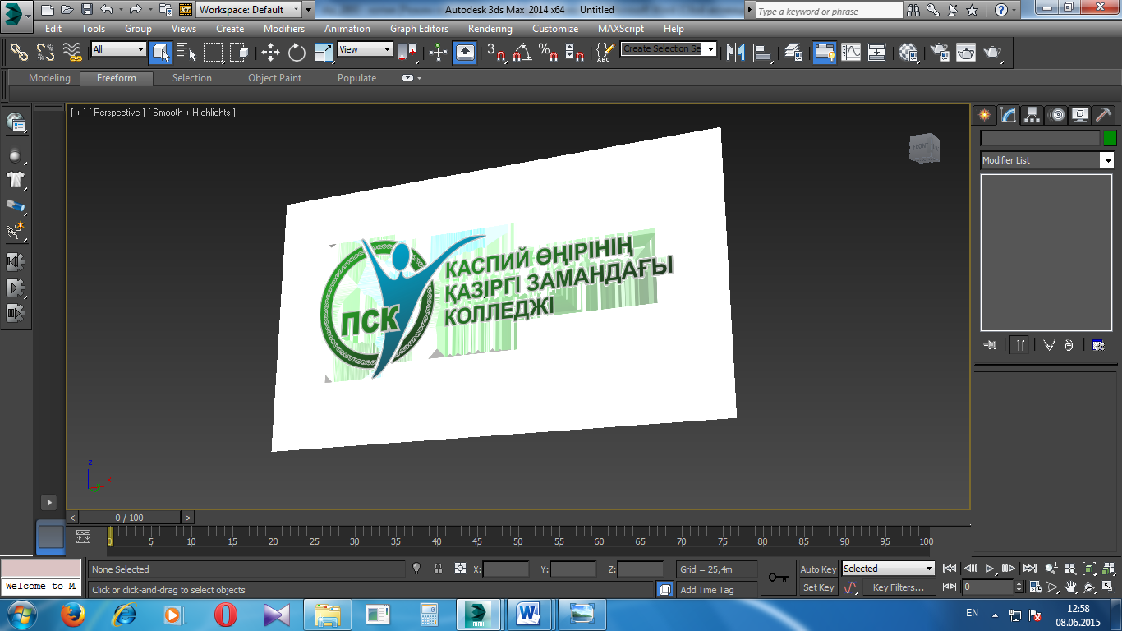Toggle Window/Crossing selection mode
This screenshot has height=631, width=1122.
[x=240, y=53]
